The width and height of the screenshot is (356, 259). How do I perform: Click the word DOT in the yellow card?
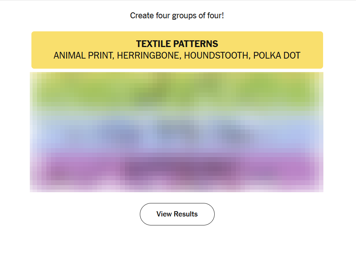291,56
